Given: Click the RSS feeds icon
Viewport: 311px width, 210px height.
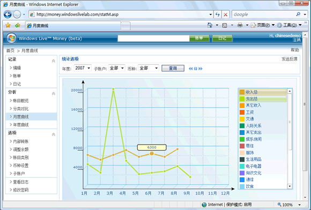Looking at the screenshot, I should 225,25.
